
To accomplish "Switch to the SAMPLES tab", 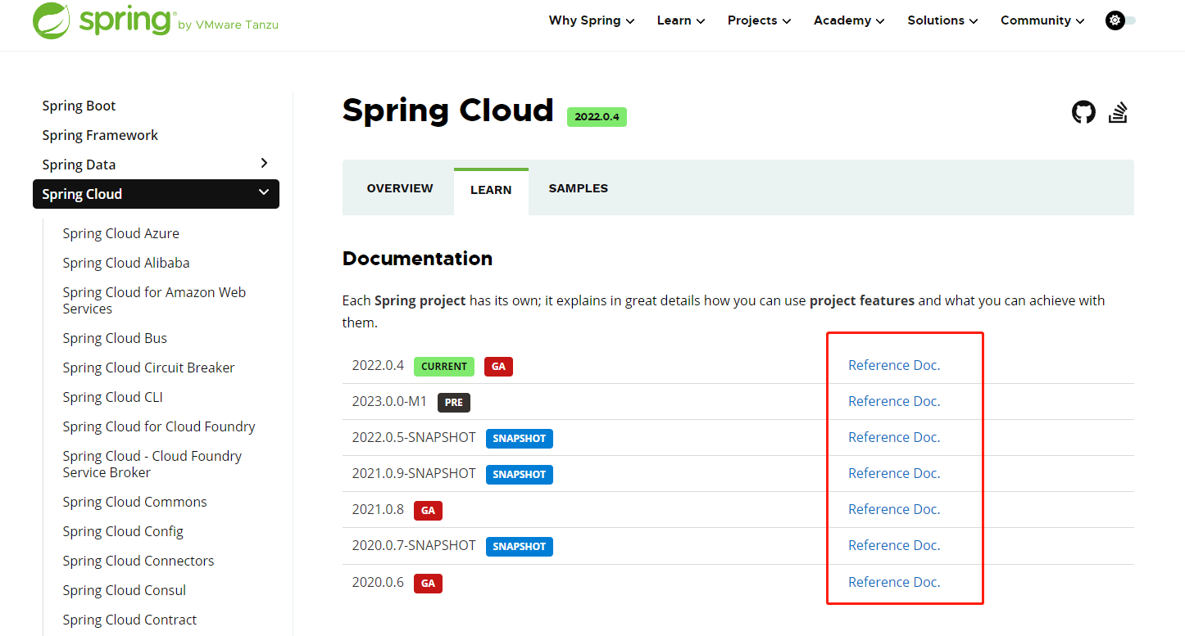I will (578, 187).
